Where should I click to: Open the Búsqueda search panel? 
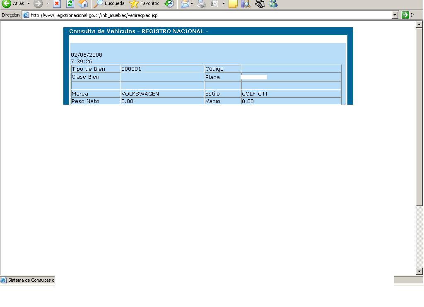(x=109, y=4)
